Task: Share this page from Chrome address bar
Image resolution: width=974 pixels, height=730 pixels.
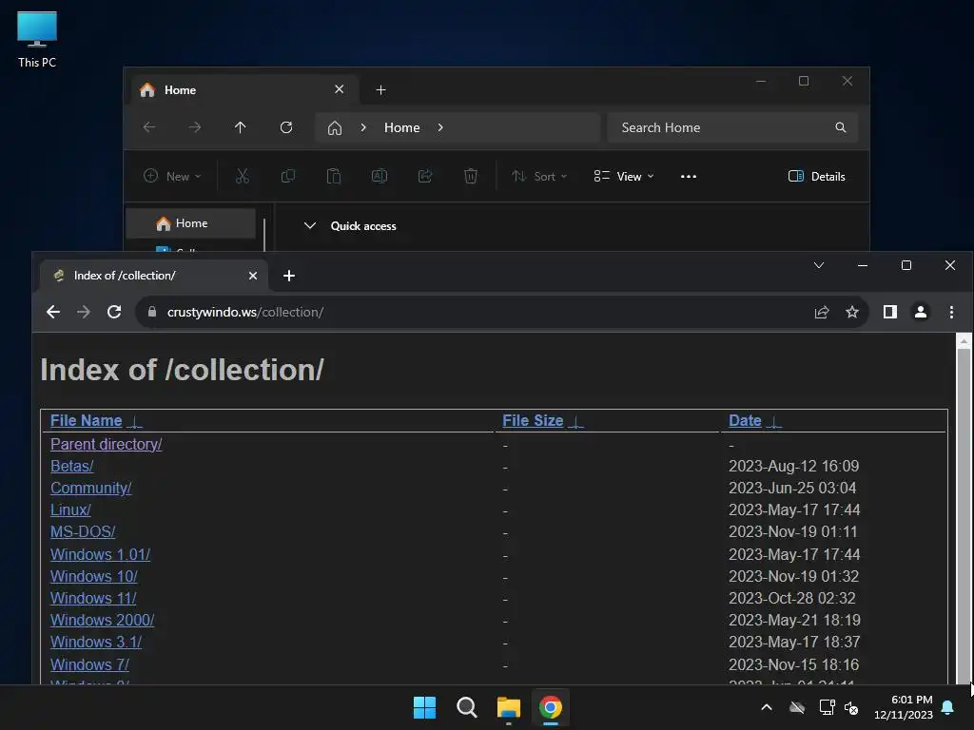Action: point(822,312)
